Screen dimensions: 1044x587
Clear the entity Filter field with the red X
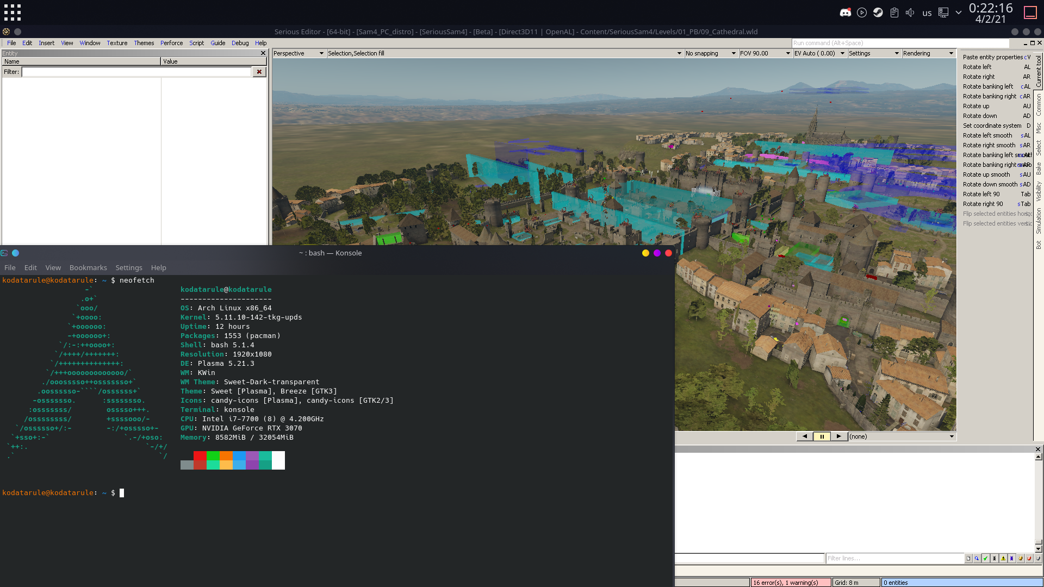[259, 71]
